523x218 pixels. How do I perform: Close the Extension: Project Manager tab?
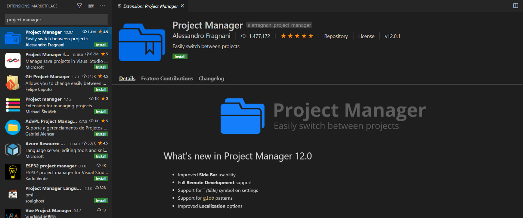point(182,6)
